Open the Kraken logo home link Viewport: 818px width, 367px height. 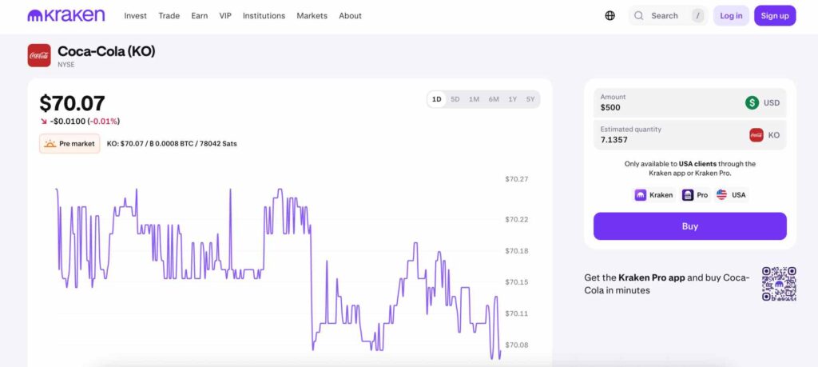[66, 16]
